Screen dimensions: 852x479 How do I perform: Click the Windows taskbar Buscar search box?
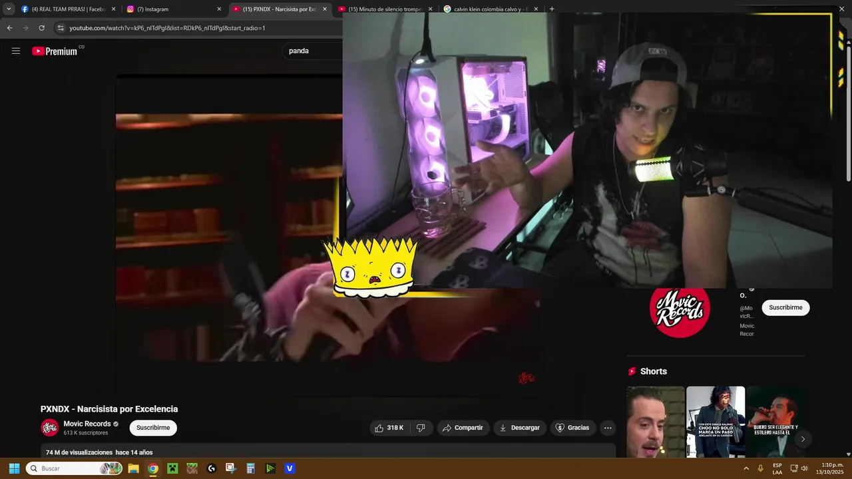pos(75,468)
